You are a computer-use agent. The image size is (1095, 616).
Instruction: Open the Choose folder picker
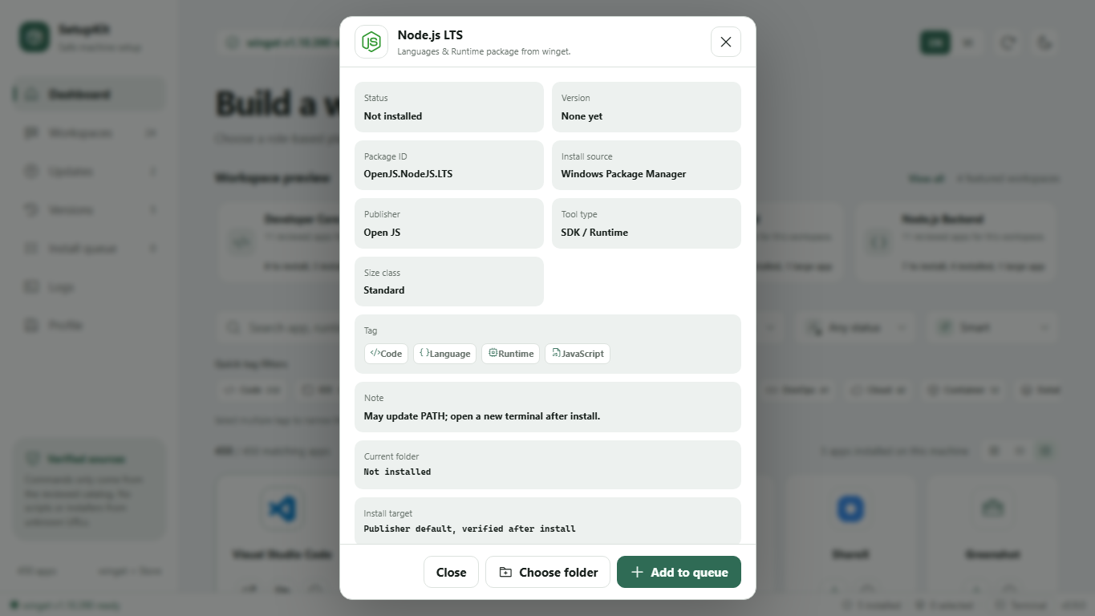pos(548,572)
